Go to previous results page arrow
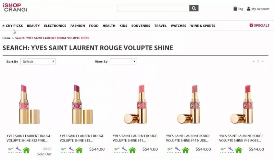 pos(253,62)
